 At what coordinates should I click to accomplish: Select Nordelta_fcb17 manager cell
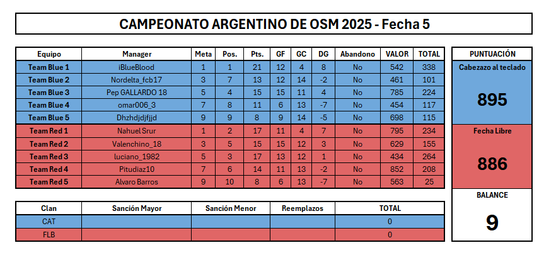tap(137, 80)
